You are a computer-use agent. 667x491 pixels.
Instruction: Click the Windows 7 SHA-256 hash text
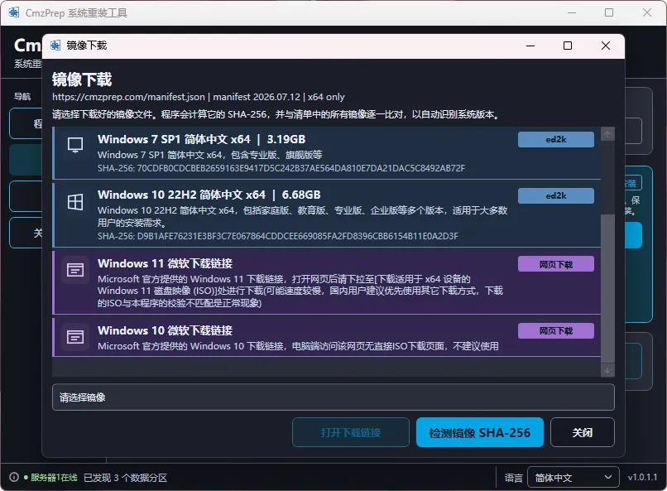tap(281, 168)
